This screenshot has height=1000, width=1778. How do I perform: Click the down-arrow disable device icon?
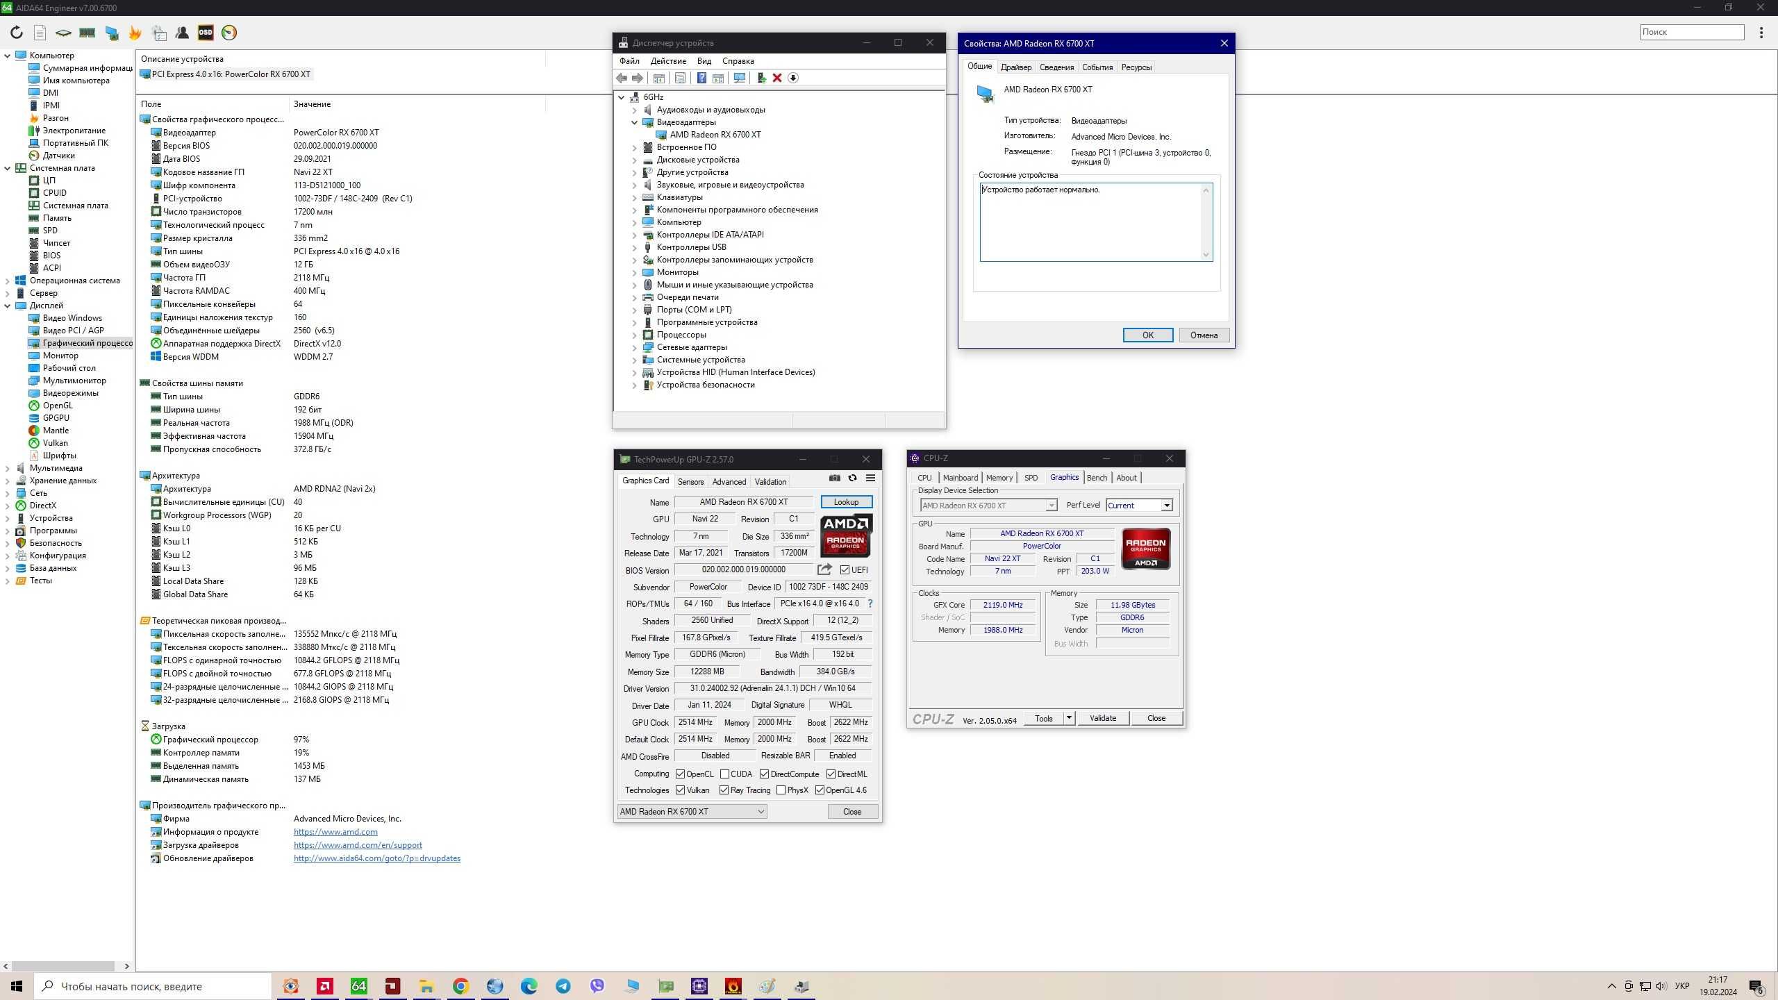pyautogui.click(x=793, y=78)
